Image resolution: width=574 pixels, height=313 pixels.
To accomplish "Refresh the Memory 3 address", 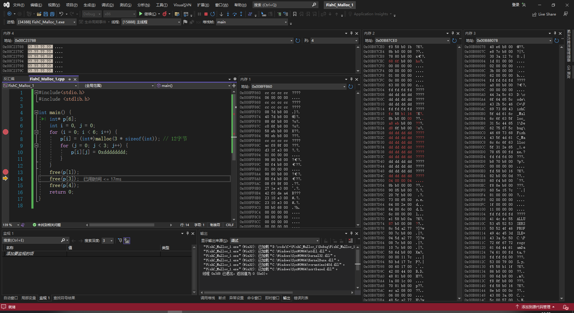I will [x=556, y=41].
